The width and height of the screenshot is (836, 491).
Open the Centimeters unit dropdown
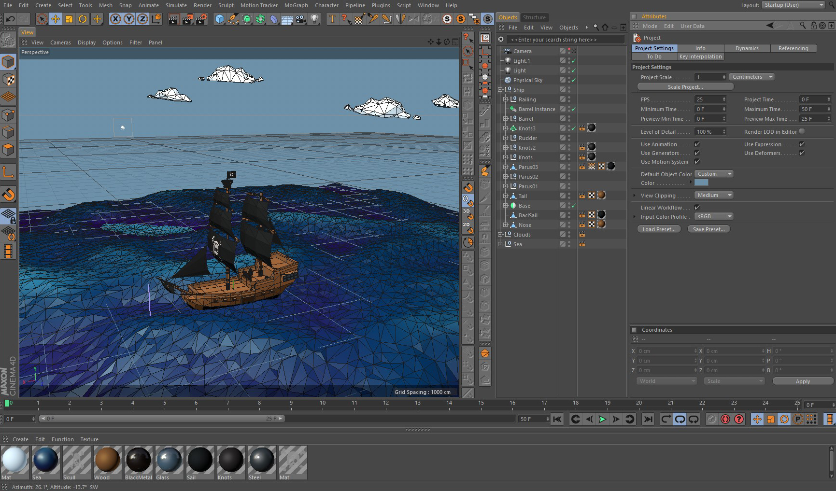coord(751,77)
